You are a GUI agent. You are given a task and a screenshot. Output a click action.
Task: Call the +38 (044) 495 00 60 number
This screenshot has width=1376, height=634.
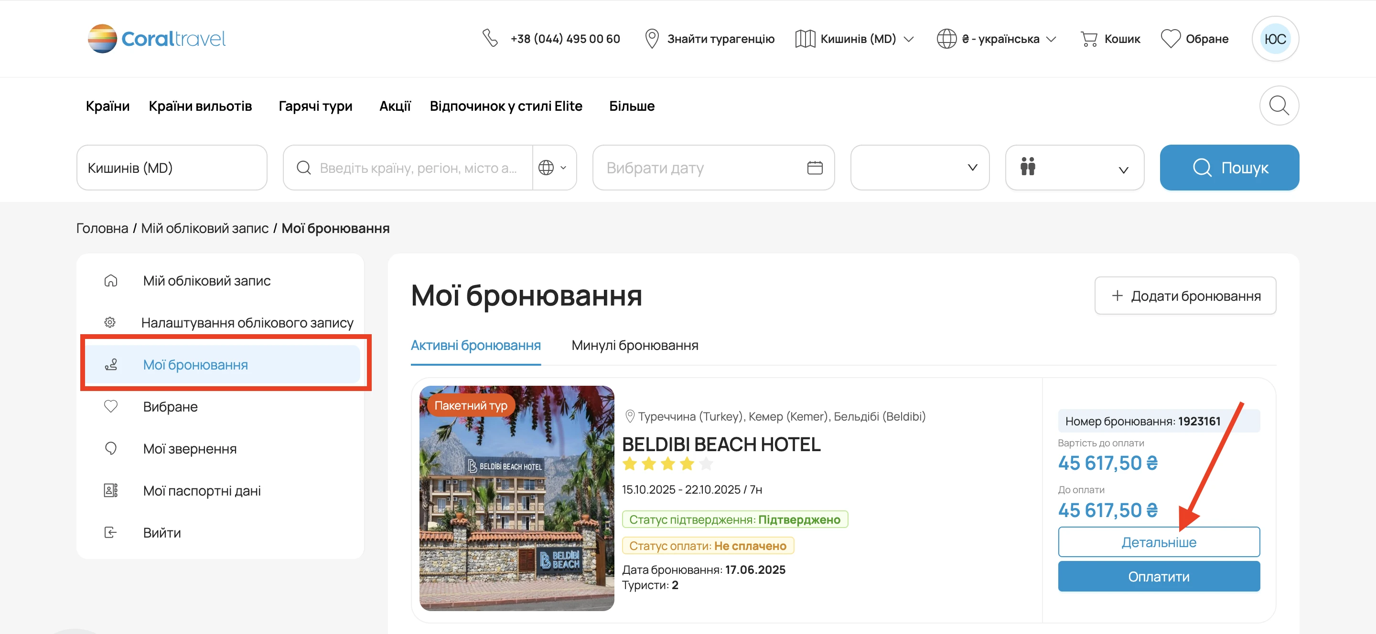click(x=565, y=38)
